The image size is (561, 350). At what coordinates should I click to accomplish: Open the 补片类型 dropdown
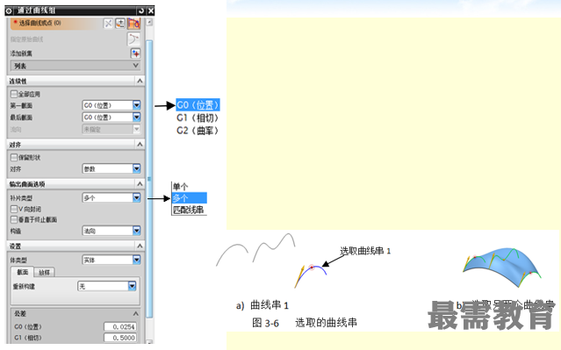(111, 197)
